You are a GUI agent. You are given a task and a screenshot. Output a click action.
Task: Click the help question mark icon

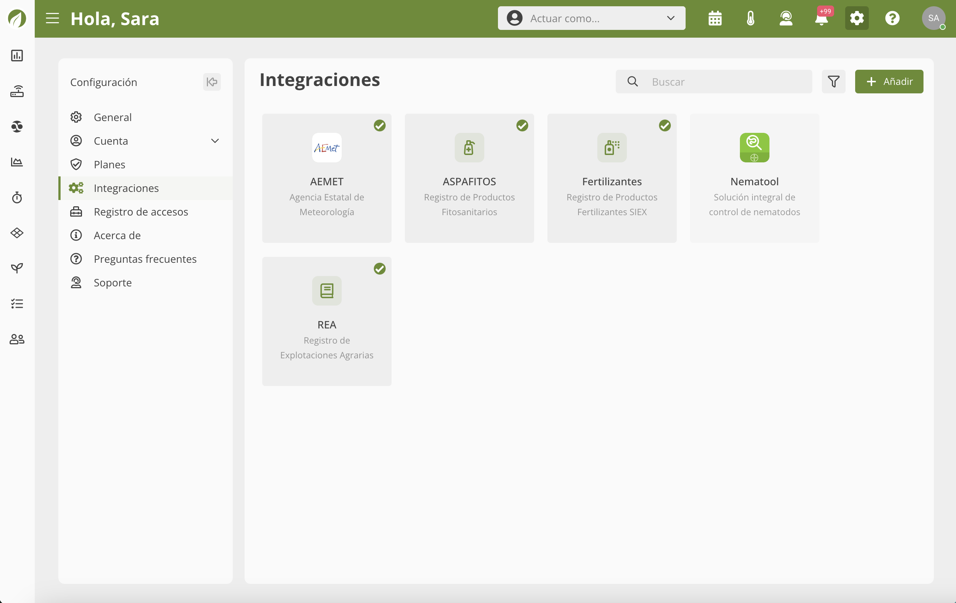click(892, 18)
